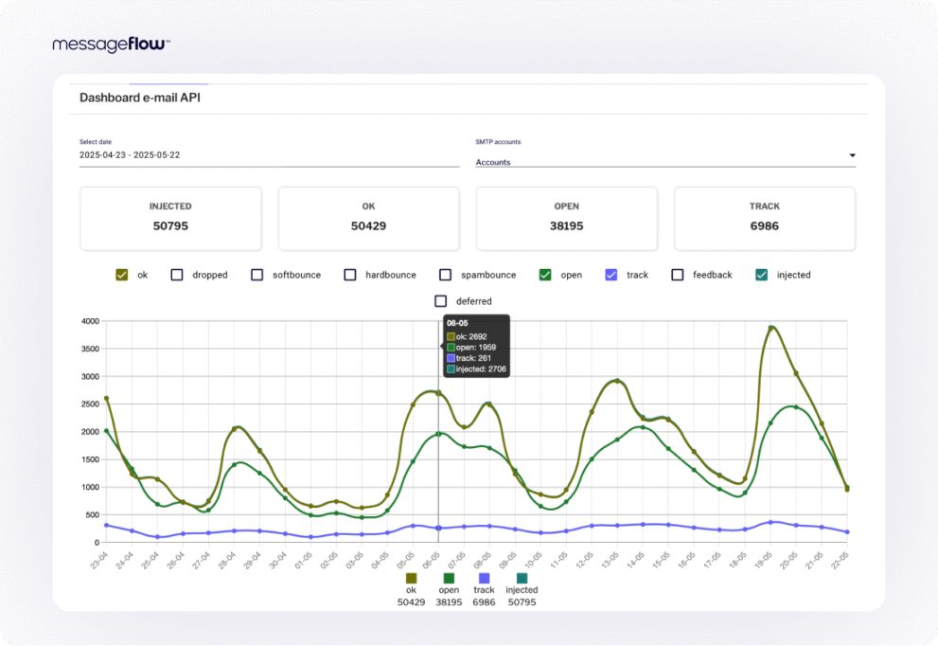Open the Select date range field
Image resolution: width=938 pixels, height=646 pixels.
pos(269,154)
